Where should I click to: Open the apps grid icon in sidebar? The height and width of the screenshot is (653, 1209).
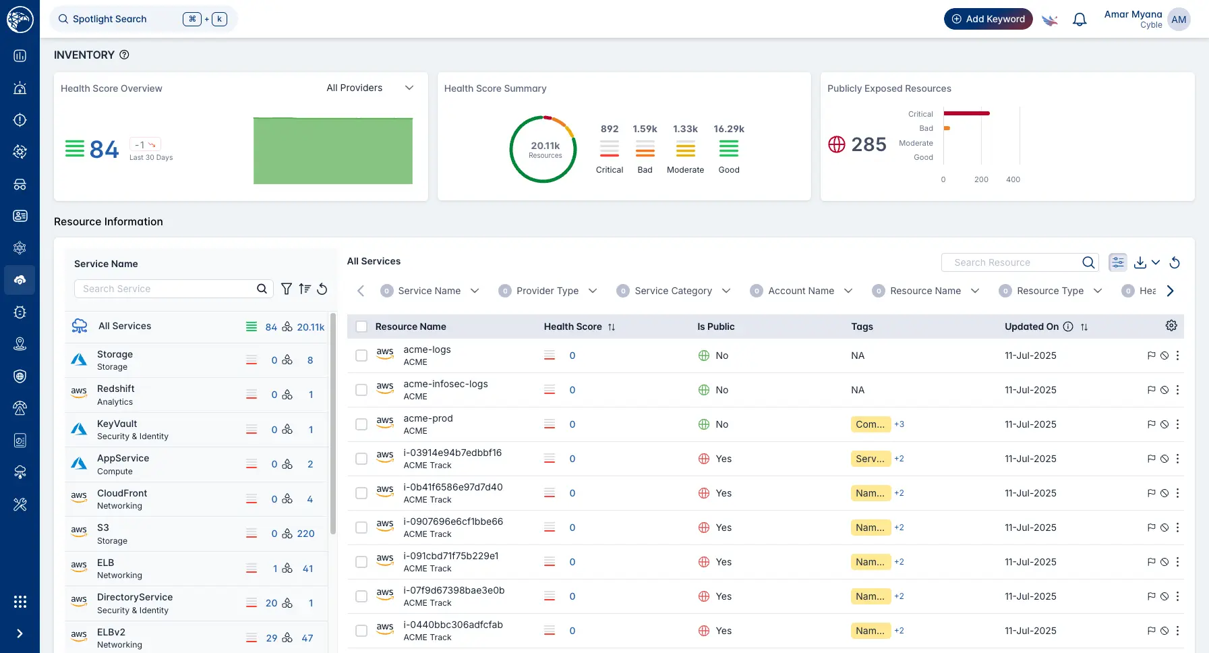coord(20,602)
